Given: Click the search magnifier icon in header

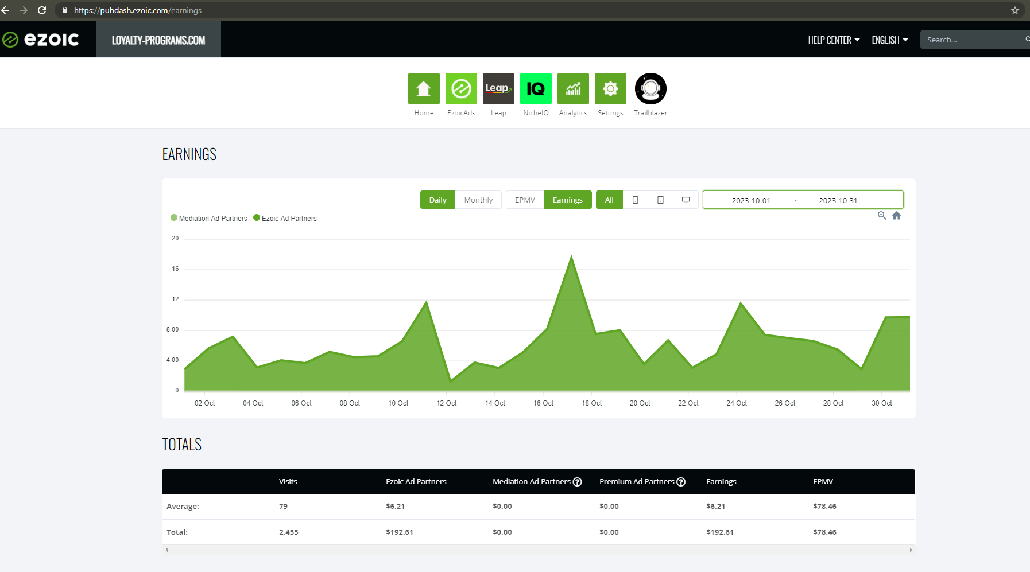Looking at the screenshot, I should [1027, 39].
